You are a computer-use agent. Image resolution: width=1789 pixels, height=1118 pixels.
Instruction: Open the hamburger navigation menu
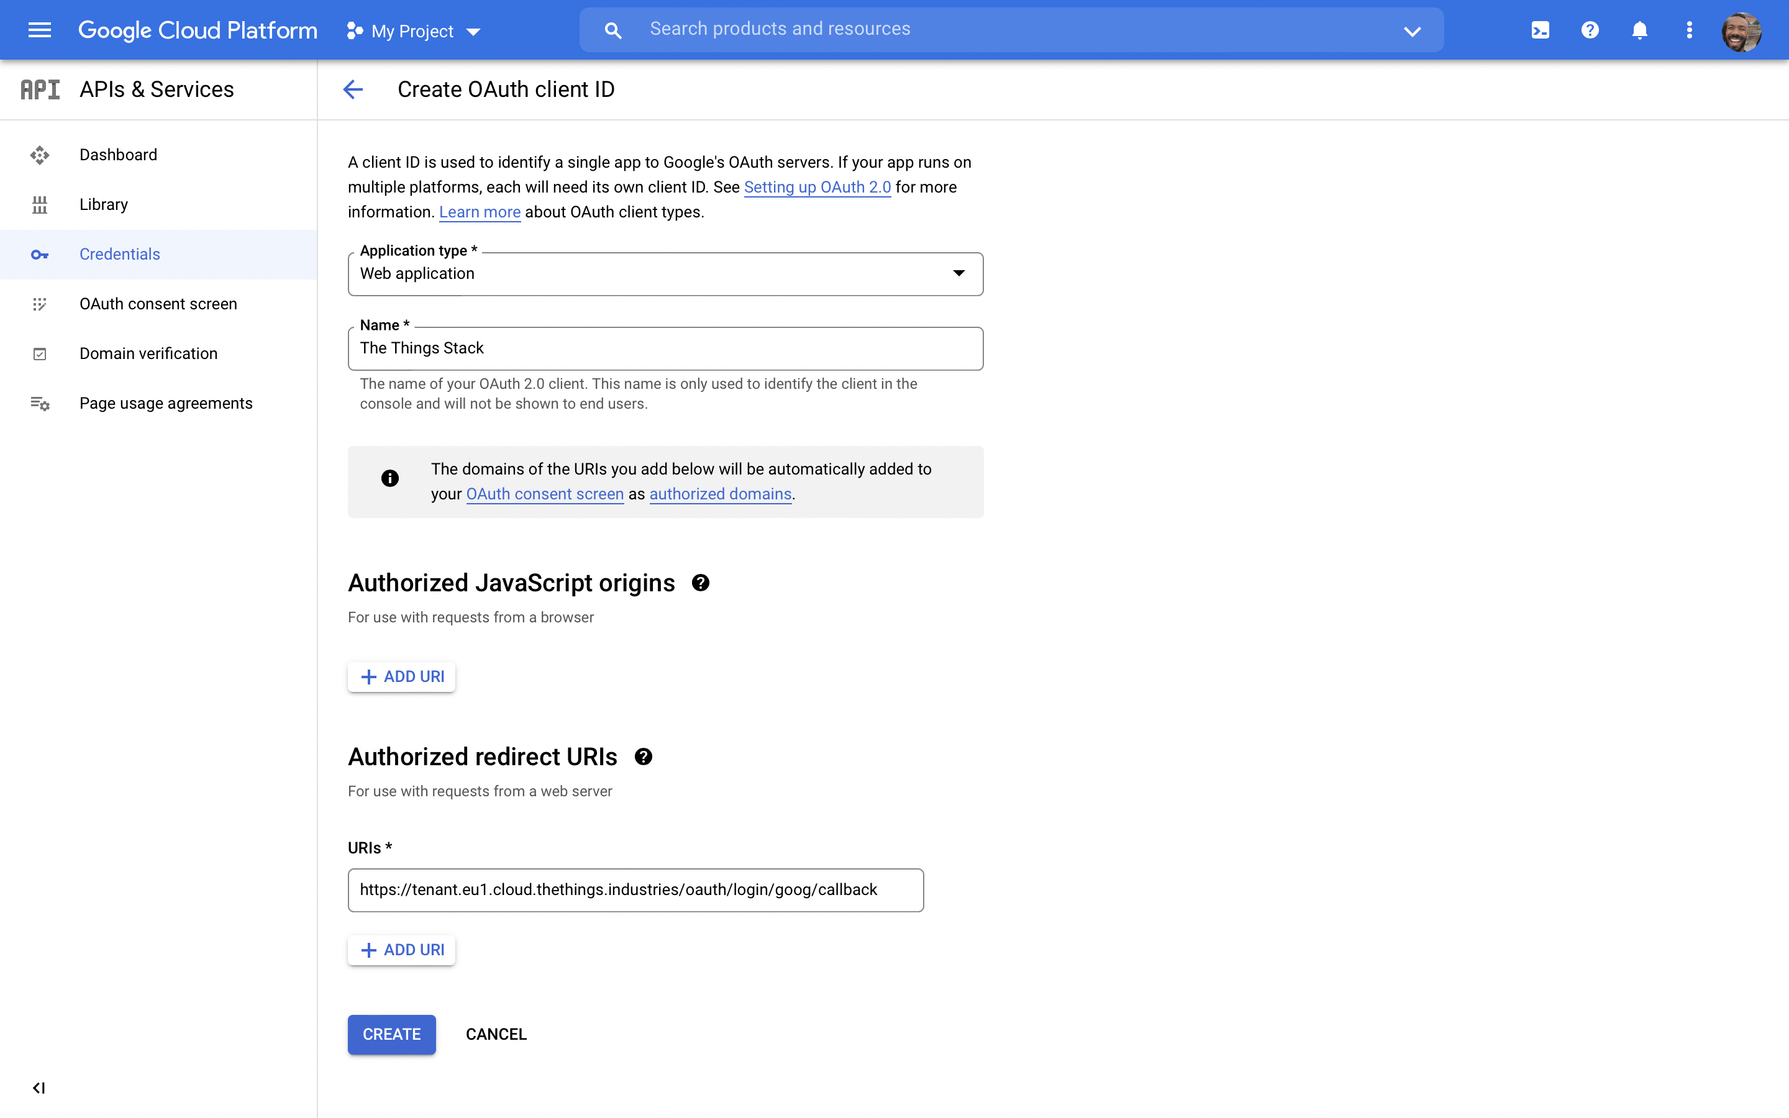(x=39, y=30)
